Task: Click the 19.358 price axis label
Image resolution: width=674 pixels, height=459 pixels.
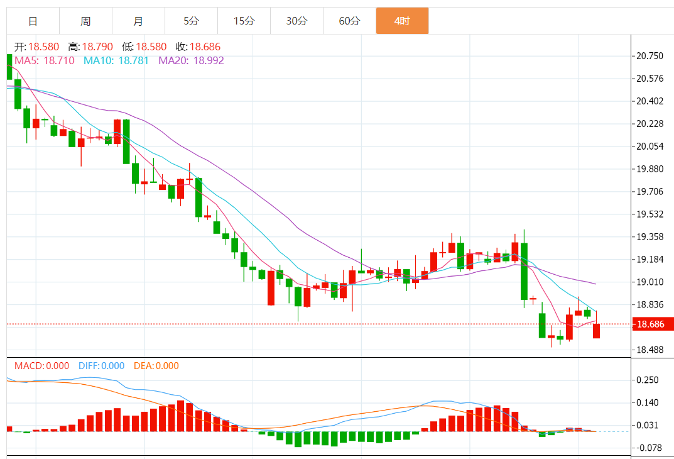Action: tap(650, 236)
